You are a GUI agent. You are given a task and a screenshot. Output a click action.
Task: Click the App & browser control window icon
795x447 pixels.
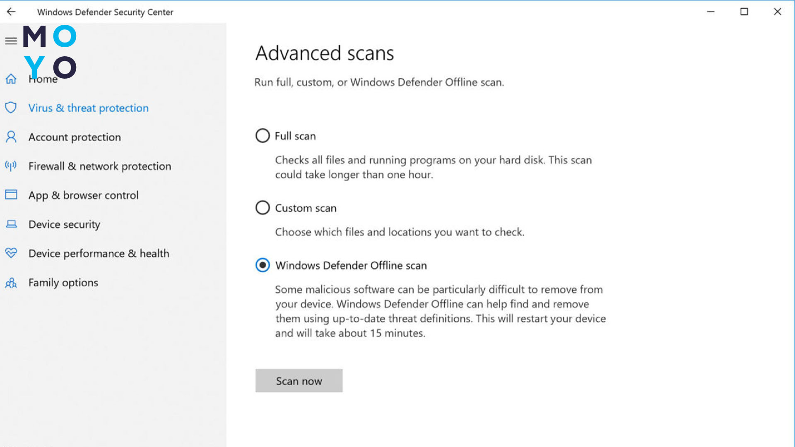11,195
